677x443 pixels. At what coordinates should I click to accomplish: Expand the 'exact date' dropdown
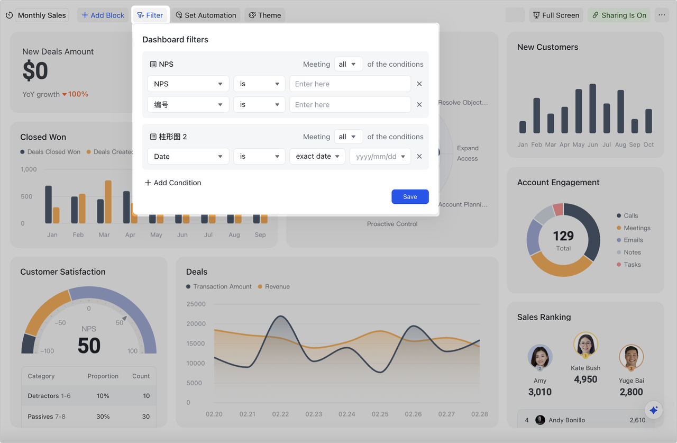click(317, 156)
